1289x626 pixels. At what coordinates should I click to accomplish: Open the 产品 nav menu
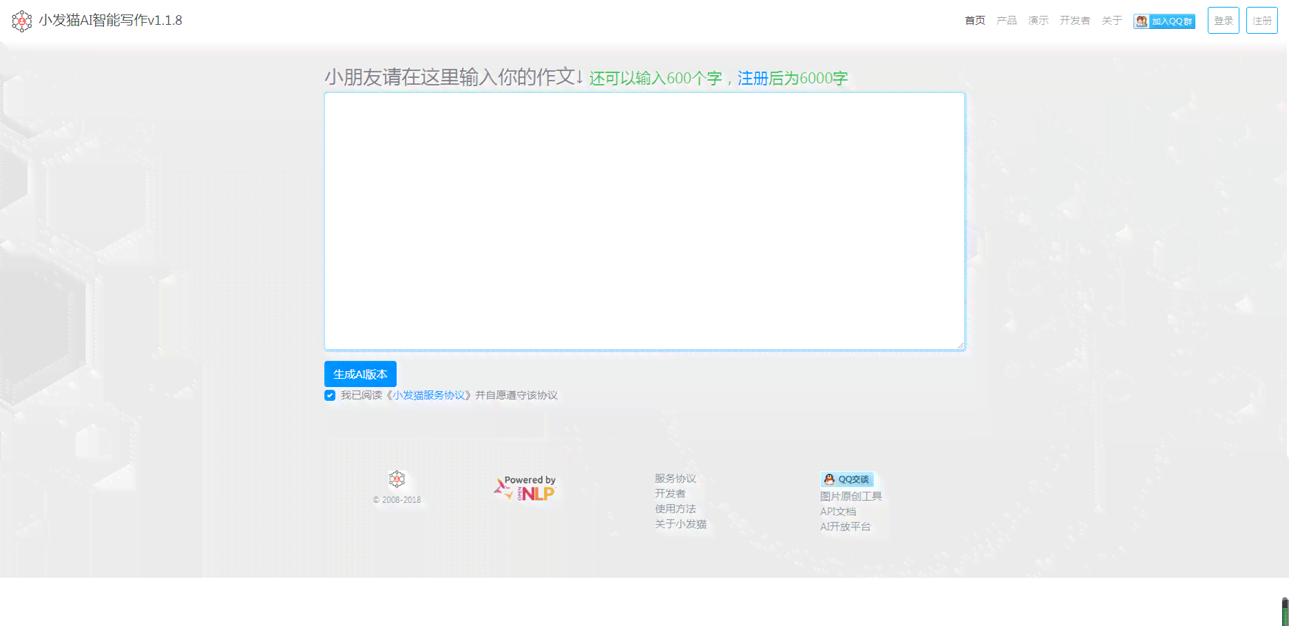pyautogui.click(x=1007, y=21)
